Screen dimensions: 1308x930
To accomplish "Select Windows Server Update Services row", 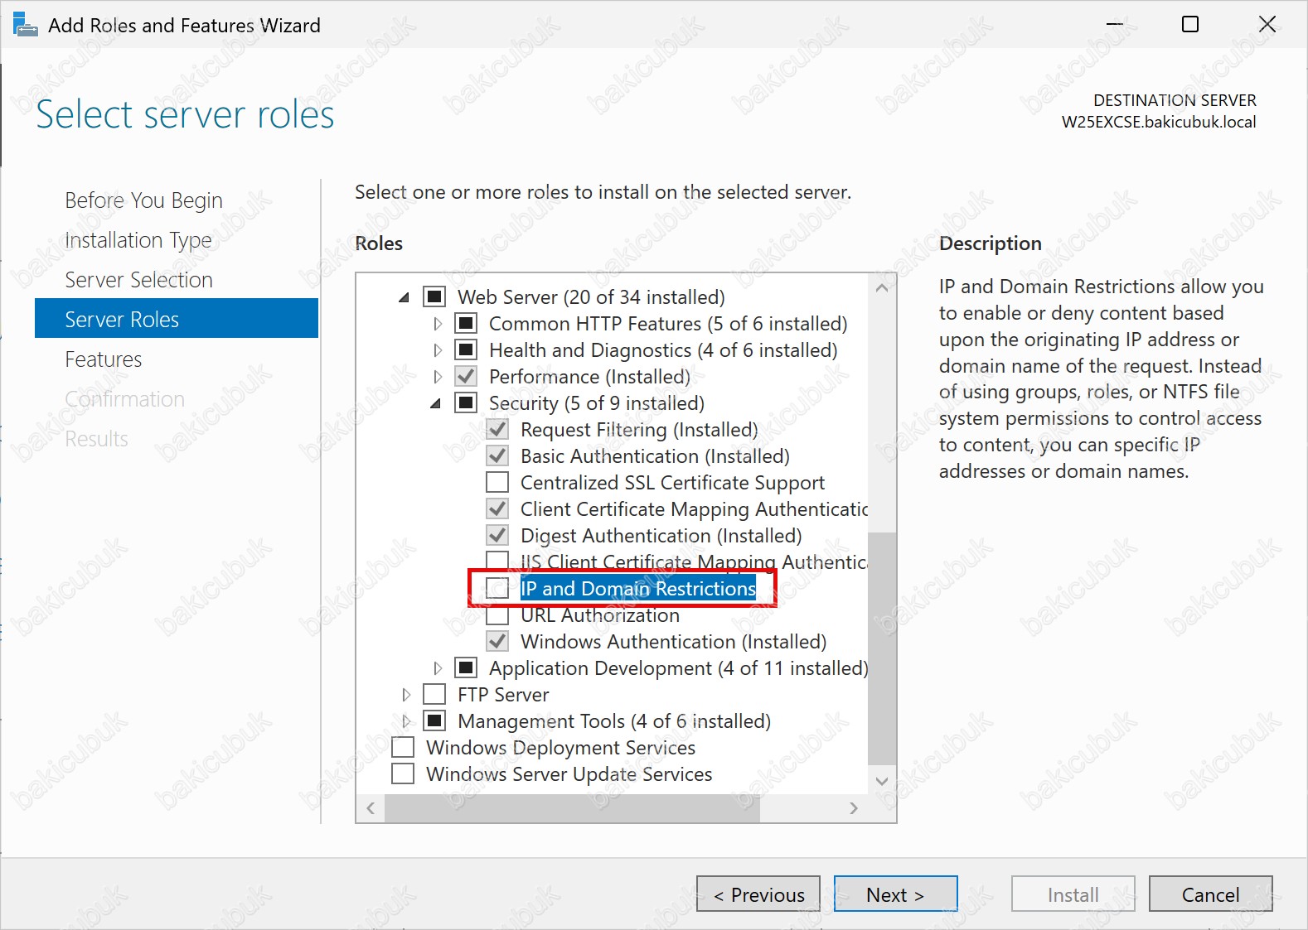I will tap(569, 773).
